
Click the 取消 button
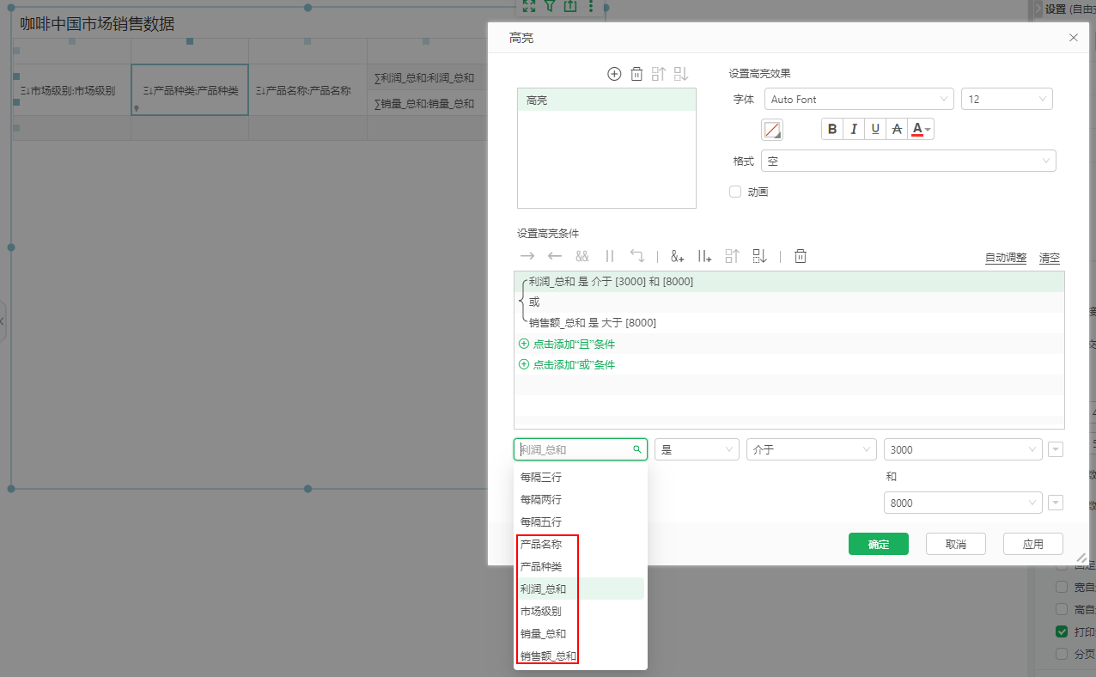coord(956,544)
